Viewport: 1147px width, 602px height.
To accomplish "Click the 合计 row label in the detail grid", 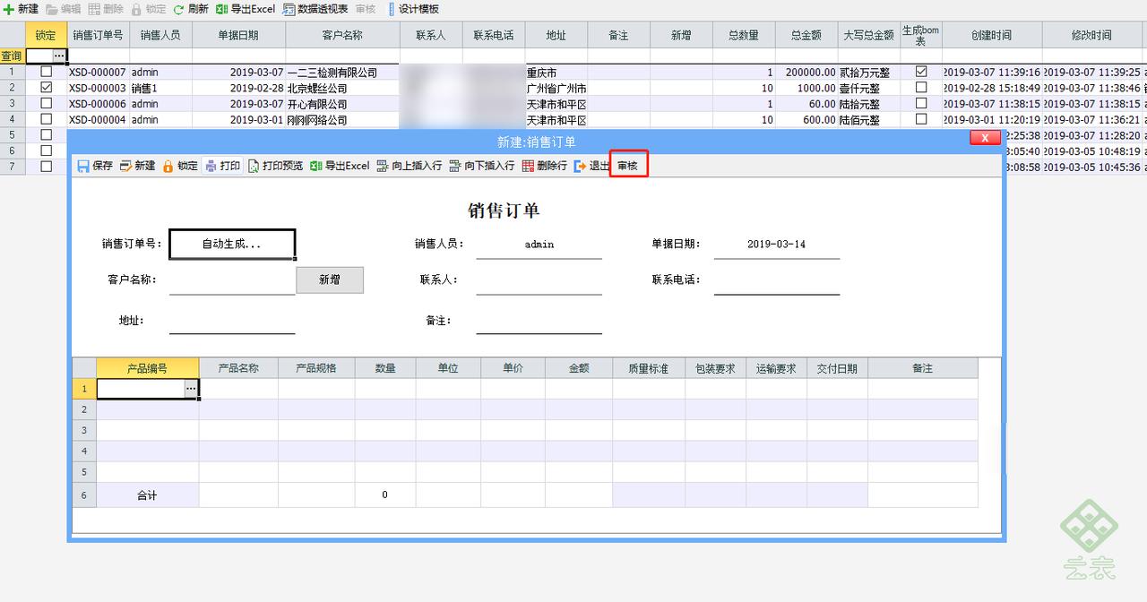I will coord(148,494).
